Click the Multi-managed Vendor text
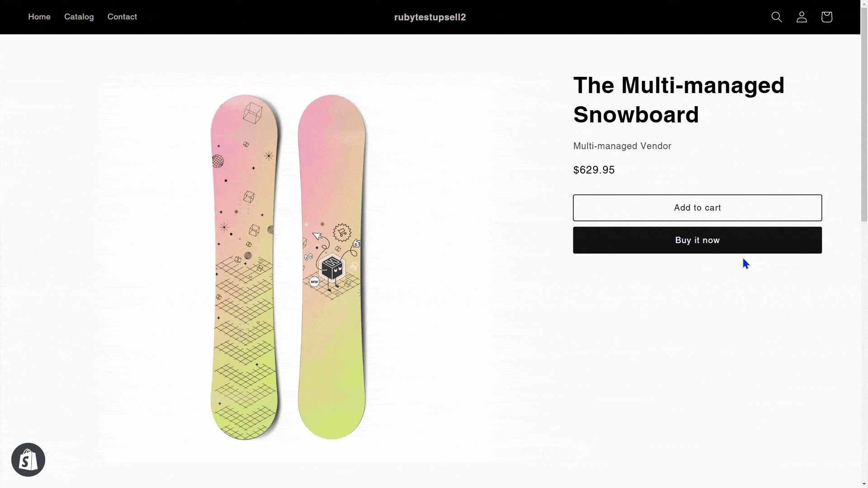Screen dimensions: 868x488 [x=622, y=146]
